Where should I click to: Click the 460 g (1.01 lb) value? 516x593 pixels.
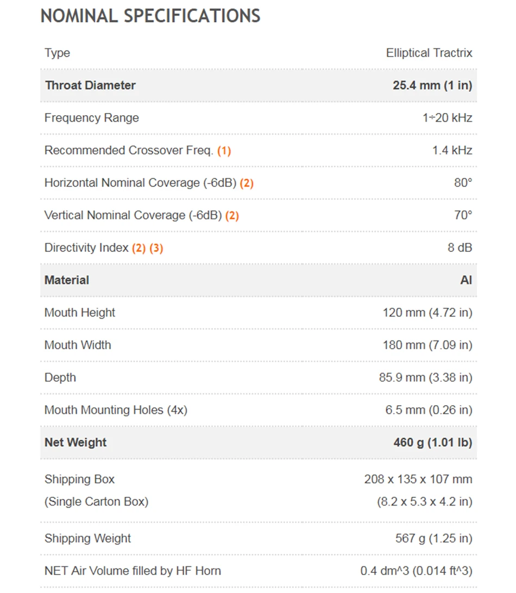pyautogui.click(x=433, y=443)
